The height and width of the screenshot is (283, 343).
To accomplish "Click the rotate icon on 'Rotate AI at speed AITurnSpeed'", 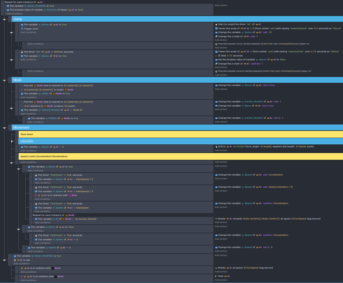I will point(216,268).
